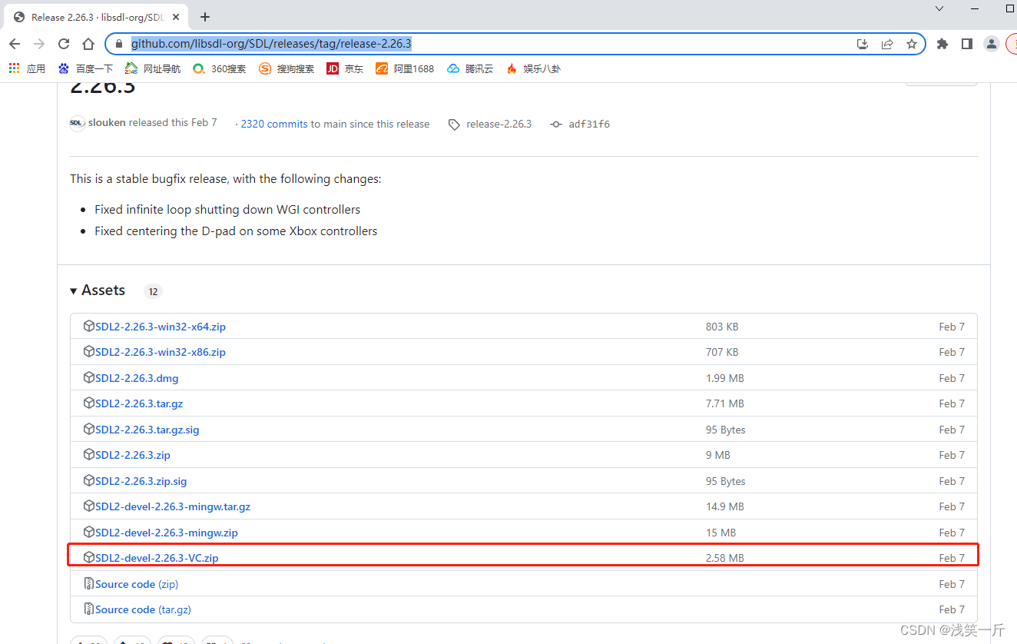This screenshot has width=1017, height=644.
Task: Open the 阿里1688 bookmark
Action: tap(405, 68)
